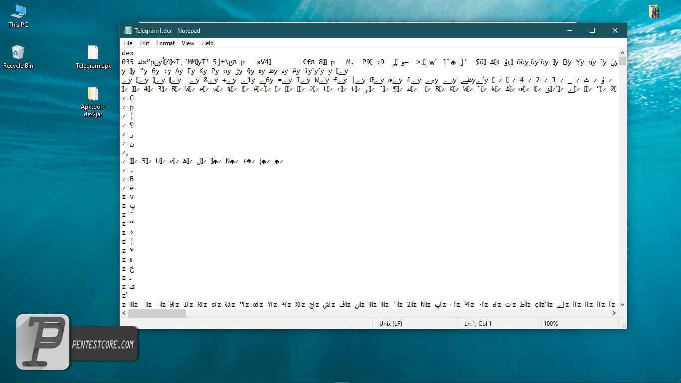Click horizontal scrollbar right arrow
Viewport: 681px width, 383px height.
pyautogui.click(x=614, y=313)
